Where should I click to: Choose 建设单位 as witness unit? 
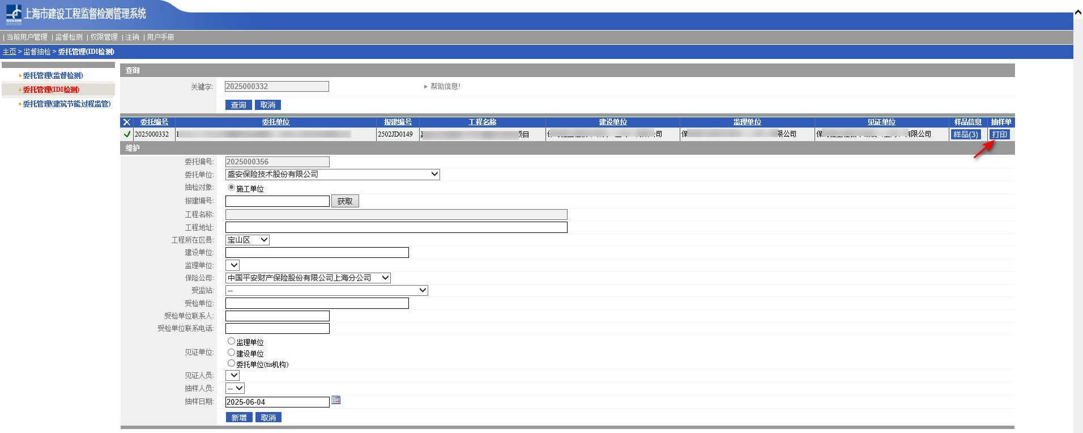tap(231, 353)
